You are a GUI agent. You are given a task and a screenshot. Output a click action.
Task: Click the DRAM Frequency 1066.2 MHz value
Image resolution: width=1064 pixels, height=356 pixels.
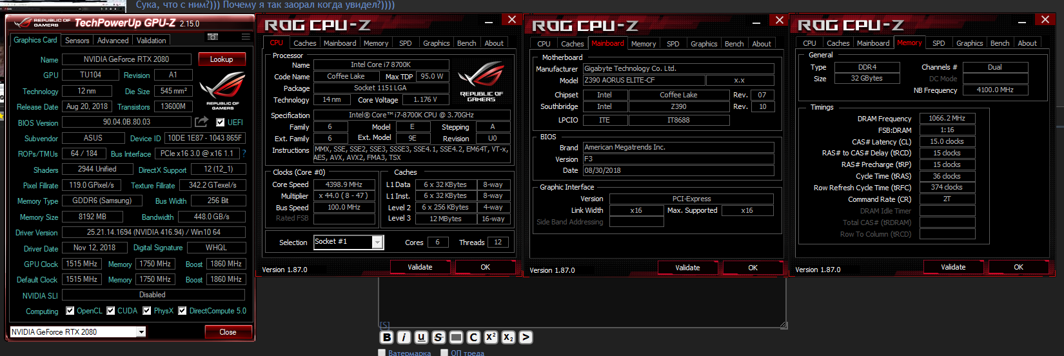click(947, 119)
